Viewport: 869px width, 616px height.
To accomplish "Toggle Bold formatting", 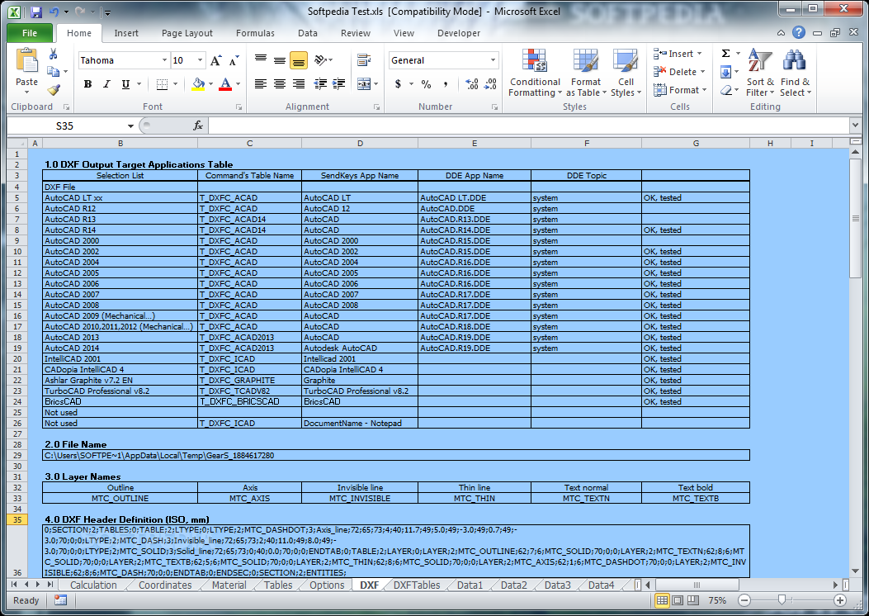I will click(x=87, y=83).
